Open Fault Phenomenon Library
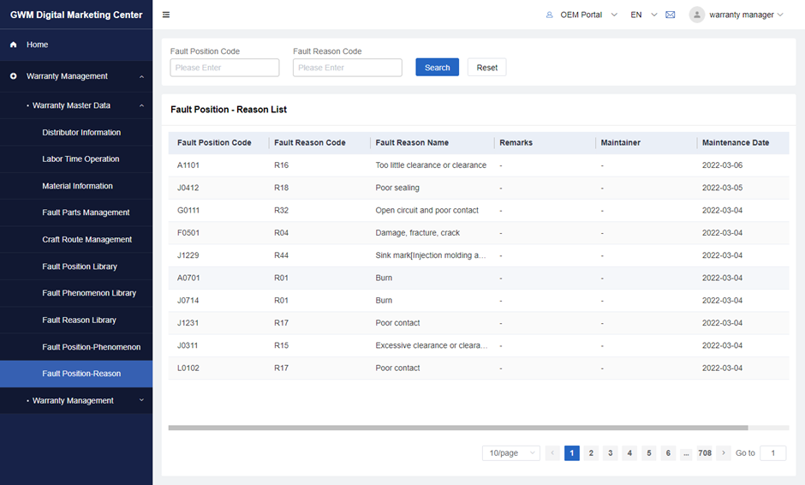This screenshot has height=485, width=805. [89, 293]
